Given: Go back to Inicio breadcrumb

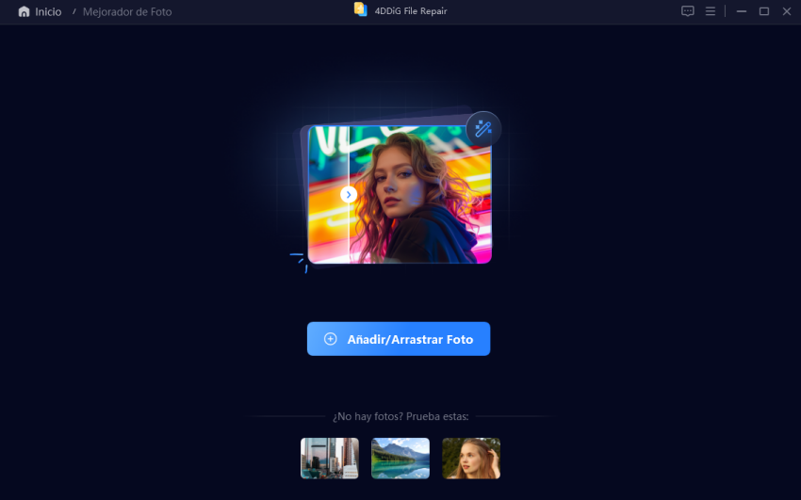Looking at the screenshot, I should point(48,11).
